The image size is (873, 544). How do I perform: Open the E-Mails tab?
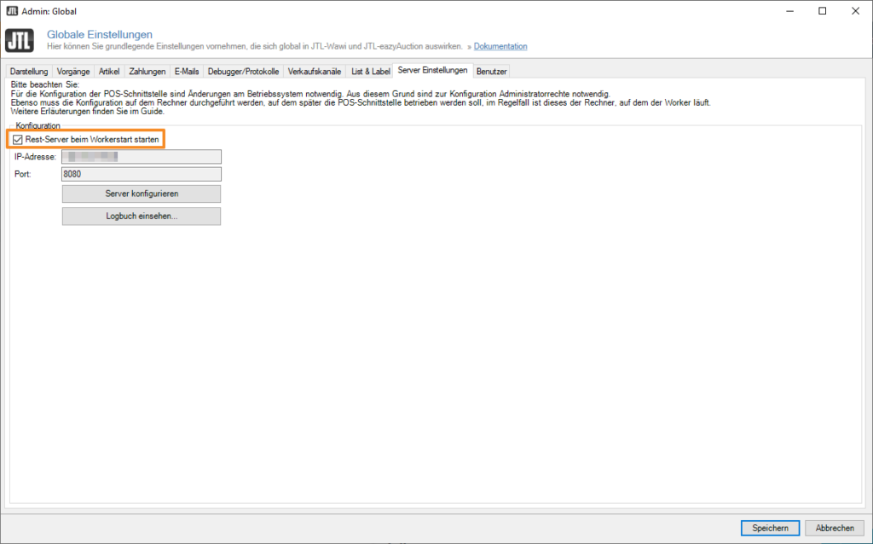pos(187,72)
